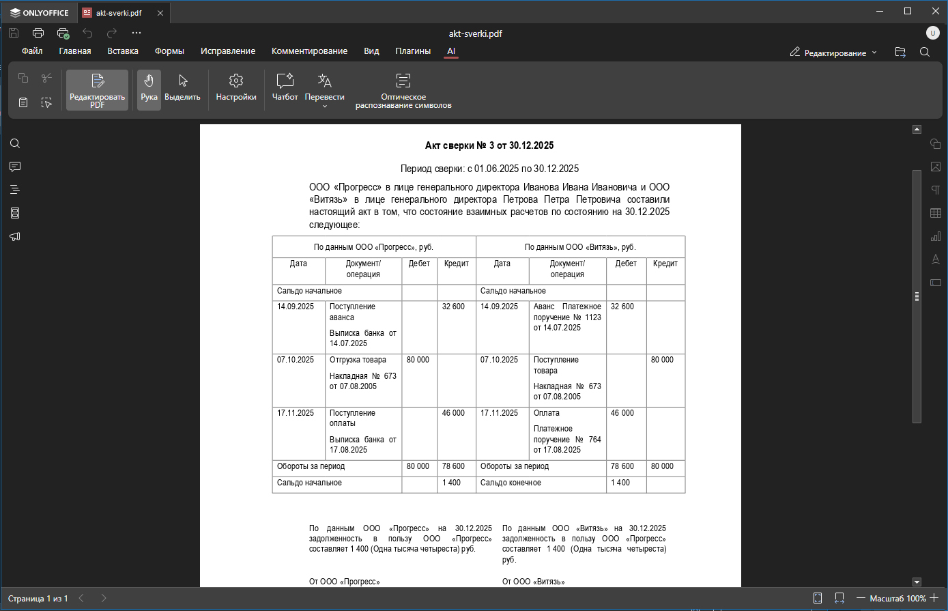Open the Редактирование mode dropdown
This screenshot has height=611, width=948.
tap(833, 53)
